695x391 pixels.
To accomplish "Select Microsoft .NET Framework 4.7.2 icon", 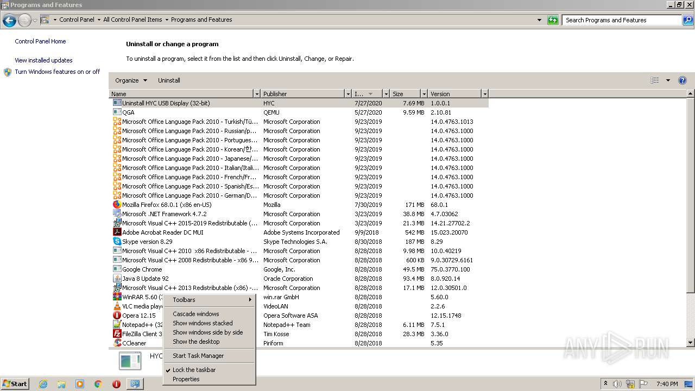I will pyautogui.click(x=117, y=214).
